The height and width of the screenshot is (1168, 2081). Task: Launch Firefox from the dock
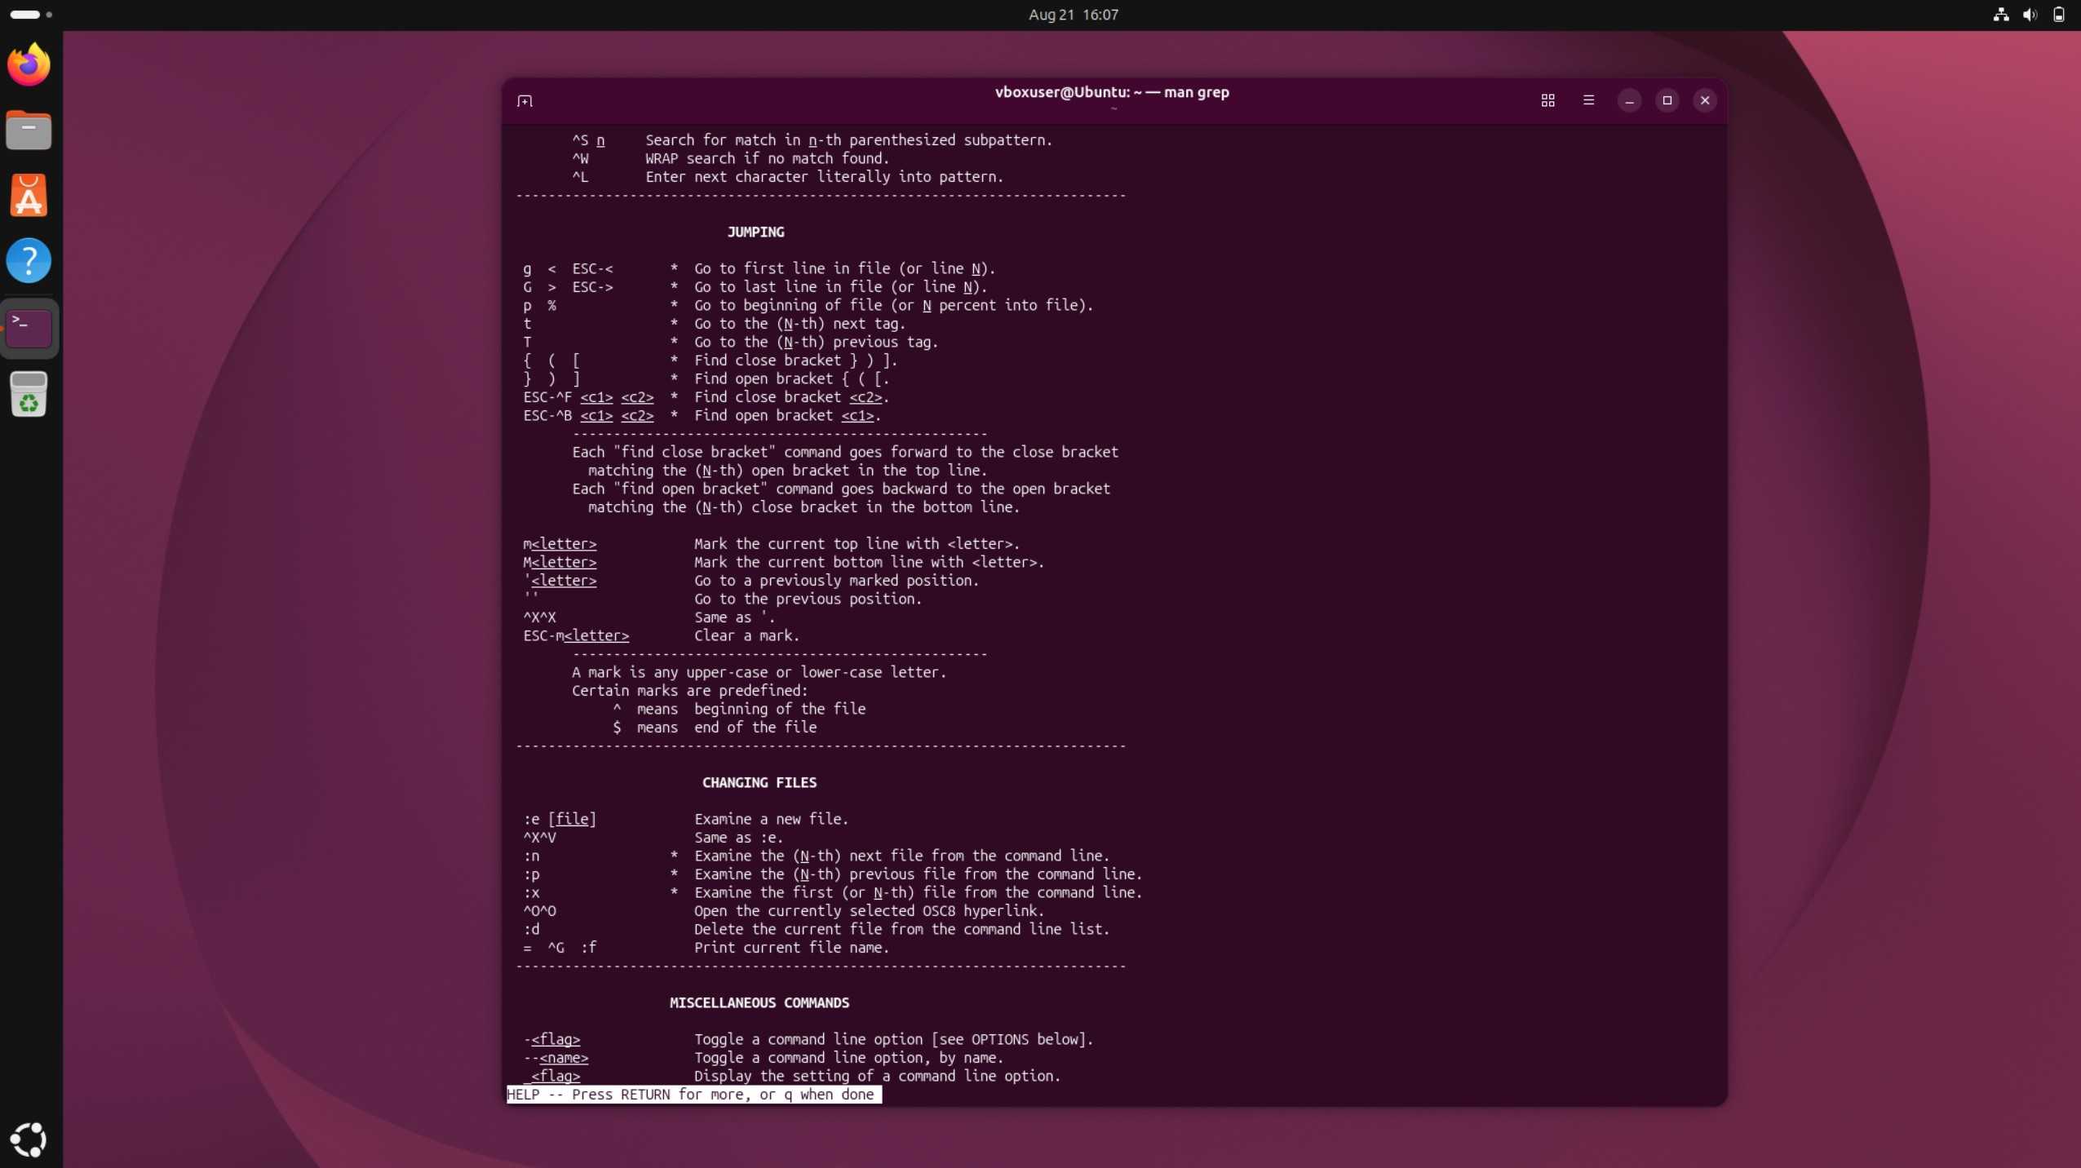coord(29,64)
